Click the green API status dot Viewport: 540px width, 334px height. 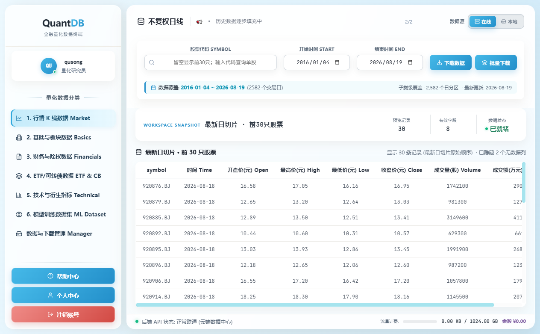coord(137,321)
